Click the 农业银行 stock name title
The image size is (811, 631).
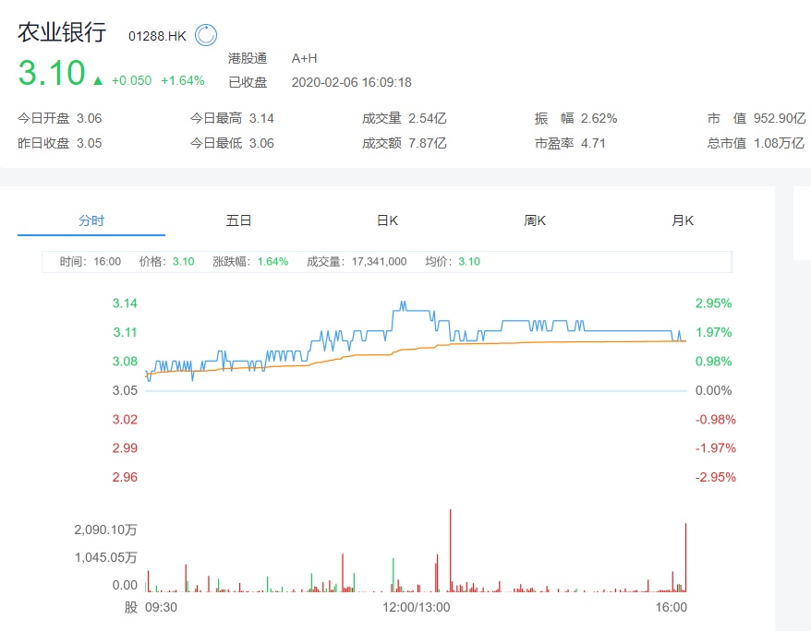click(x=62, y=32)
